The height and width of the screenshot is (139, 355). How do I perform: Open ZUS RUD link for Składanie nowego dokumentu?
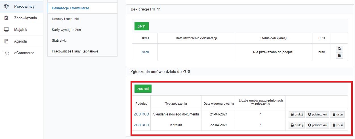point(141,114)
